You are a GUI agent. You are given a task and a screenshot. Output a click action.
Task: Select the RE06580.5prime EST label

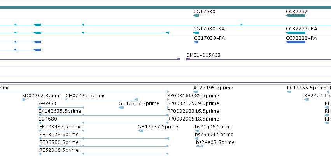(59, 142)
